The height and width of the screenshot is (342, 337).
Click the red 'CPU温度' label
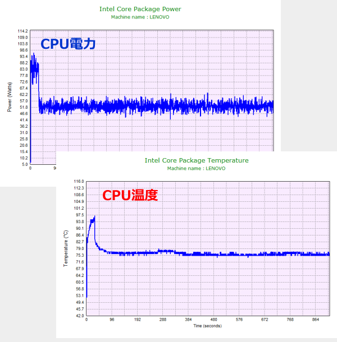click(130, 195)
